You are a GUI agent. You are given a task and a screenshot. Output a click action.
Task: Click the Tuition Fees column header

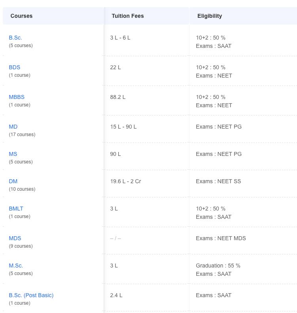[x=128, y=16]
